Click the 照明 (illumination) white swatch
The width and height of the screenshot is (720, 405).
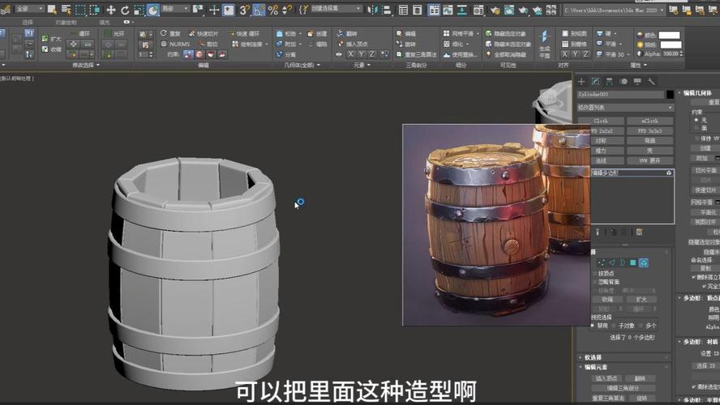pyautogui.click(x=671, y=45)
